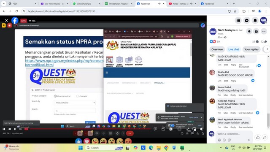Open the Windows Start menu
The width and height of the screenshot is (270, 152).
[x=81, y=148]
